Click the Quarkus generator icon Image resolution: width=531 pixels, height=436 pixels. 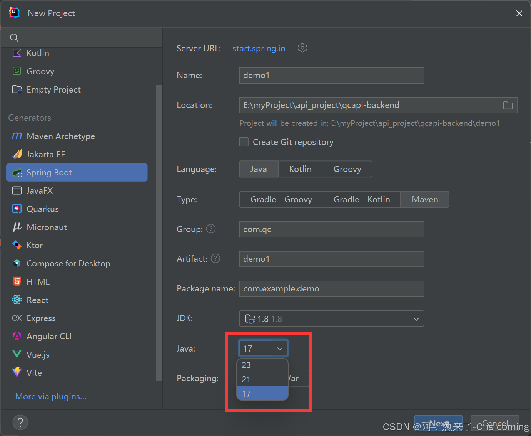[17, 209]
